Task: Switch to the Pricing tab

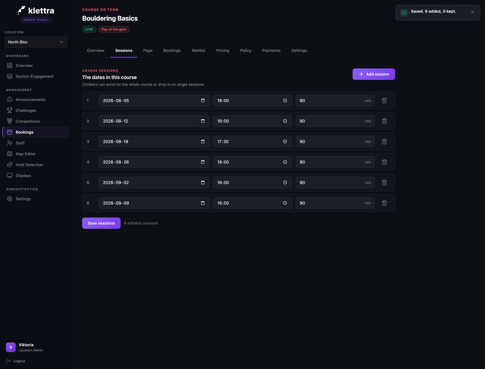Action: click(x=223, y=51)
